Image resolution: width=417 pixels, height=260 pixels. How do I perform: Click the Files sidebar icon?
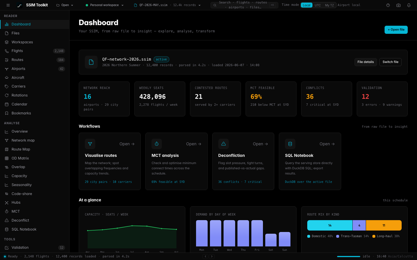click(7, 33)
